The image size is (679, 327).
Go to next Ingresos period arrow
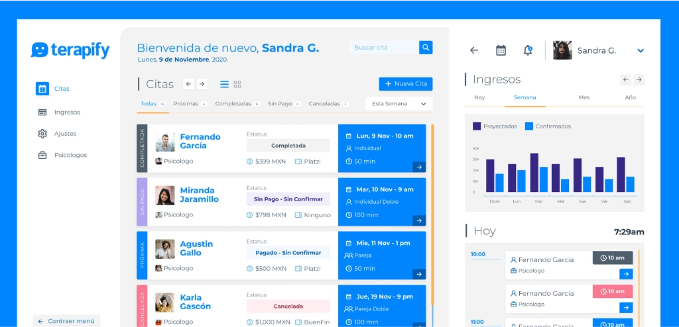[639, 79]
